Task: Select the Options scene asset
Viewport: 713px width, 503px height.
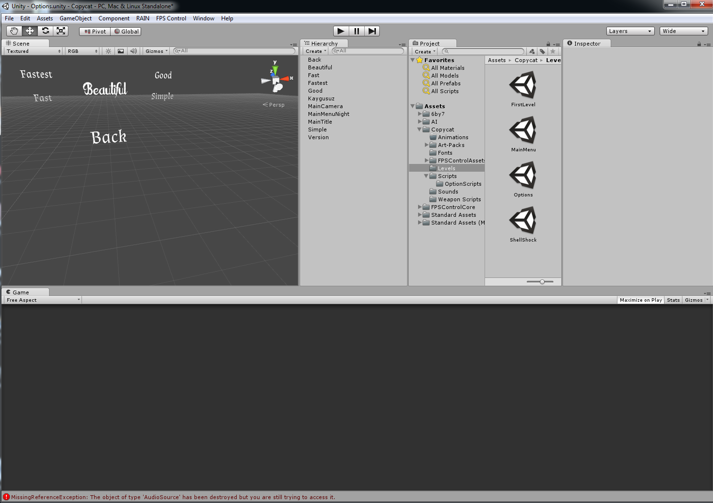Action: click(x=523, y=179)
